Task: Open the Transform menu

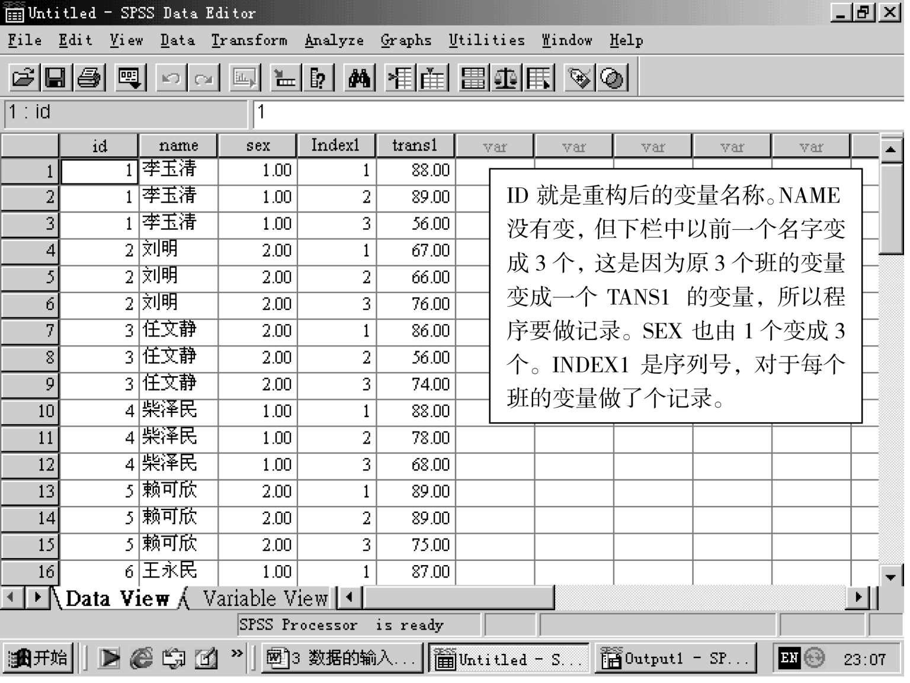Action: click(249, 40)
